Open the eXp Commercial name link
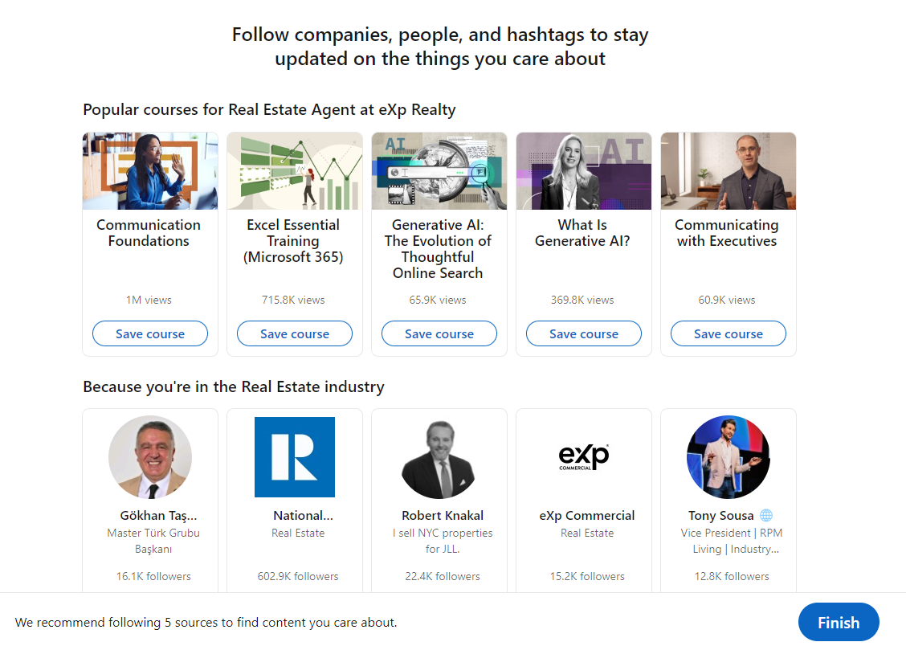The height and width of the screenshot is (646, 906). tap(587, 516)
